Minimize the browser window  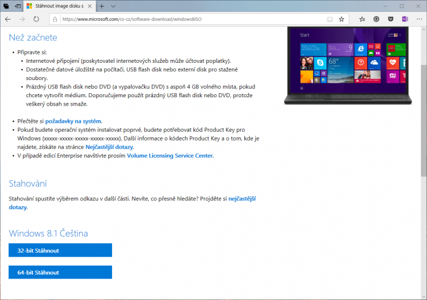pos(385,6)
